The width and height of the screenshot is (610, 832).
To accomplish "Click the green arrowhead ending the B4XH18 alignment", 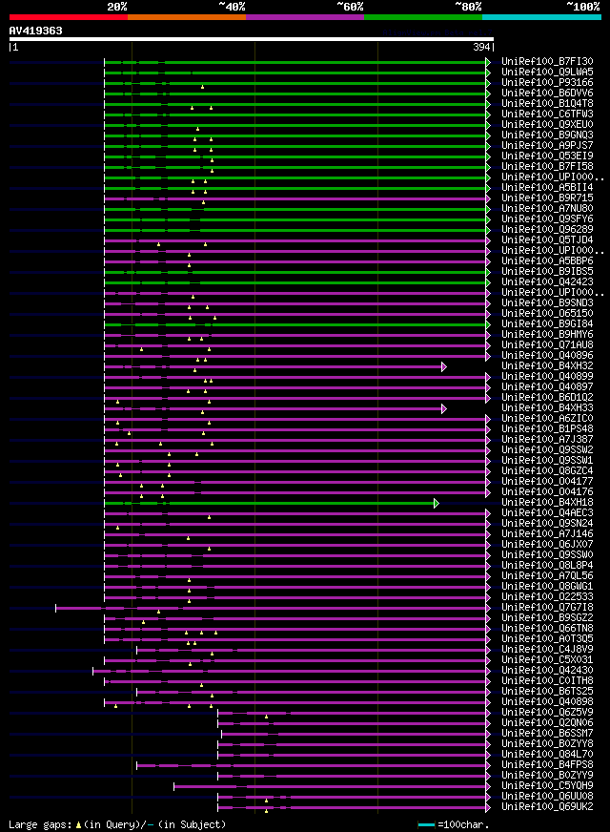I will (437, 503).
